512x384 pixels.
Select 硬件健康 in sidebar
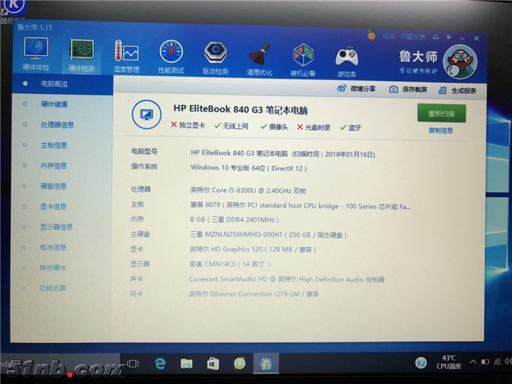(54, 104)
